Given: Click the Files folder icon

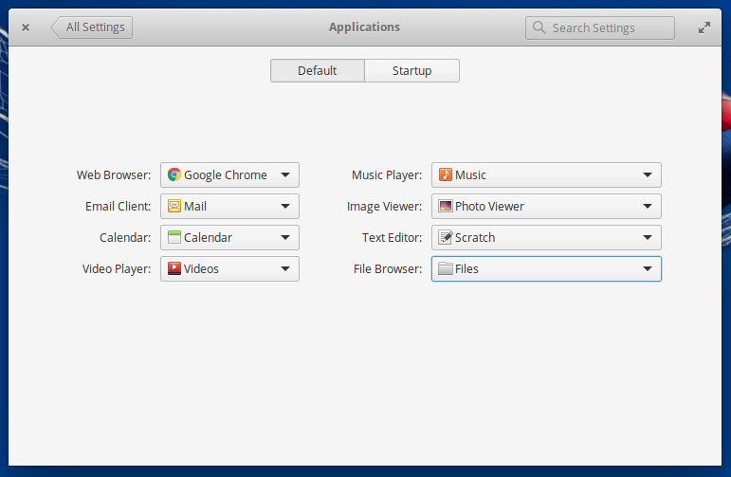Looking at the screenshot, I should (446, 268).
